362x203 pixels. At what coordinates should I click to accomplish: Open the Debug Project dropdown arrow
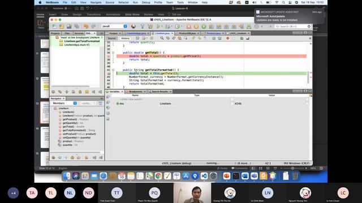(x=171, y=27)
